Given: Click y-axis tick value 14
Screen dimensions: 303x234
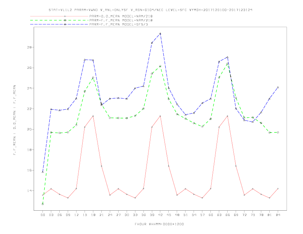Looking at the screenshot, I should [x=29, y=191].
